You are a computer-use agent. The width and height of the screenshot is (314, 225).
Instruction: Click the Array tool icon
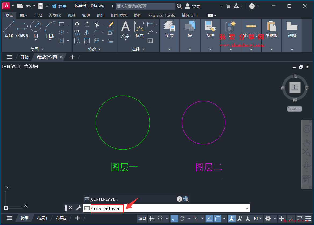[97, 41]
